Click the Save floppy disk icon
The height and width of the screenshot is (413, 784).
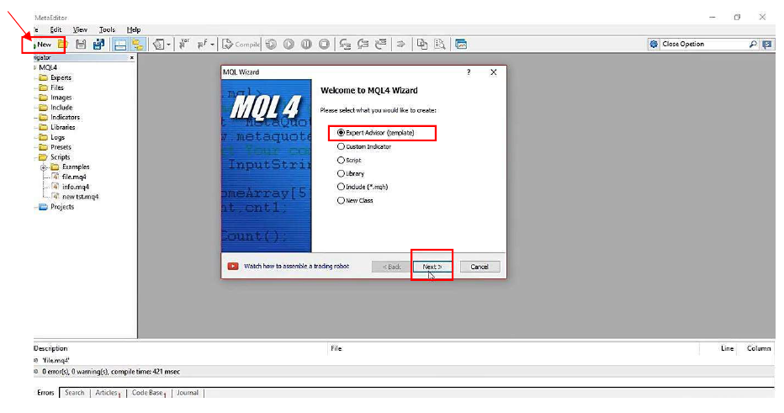click(81, 45)
